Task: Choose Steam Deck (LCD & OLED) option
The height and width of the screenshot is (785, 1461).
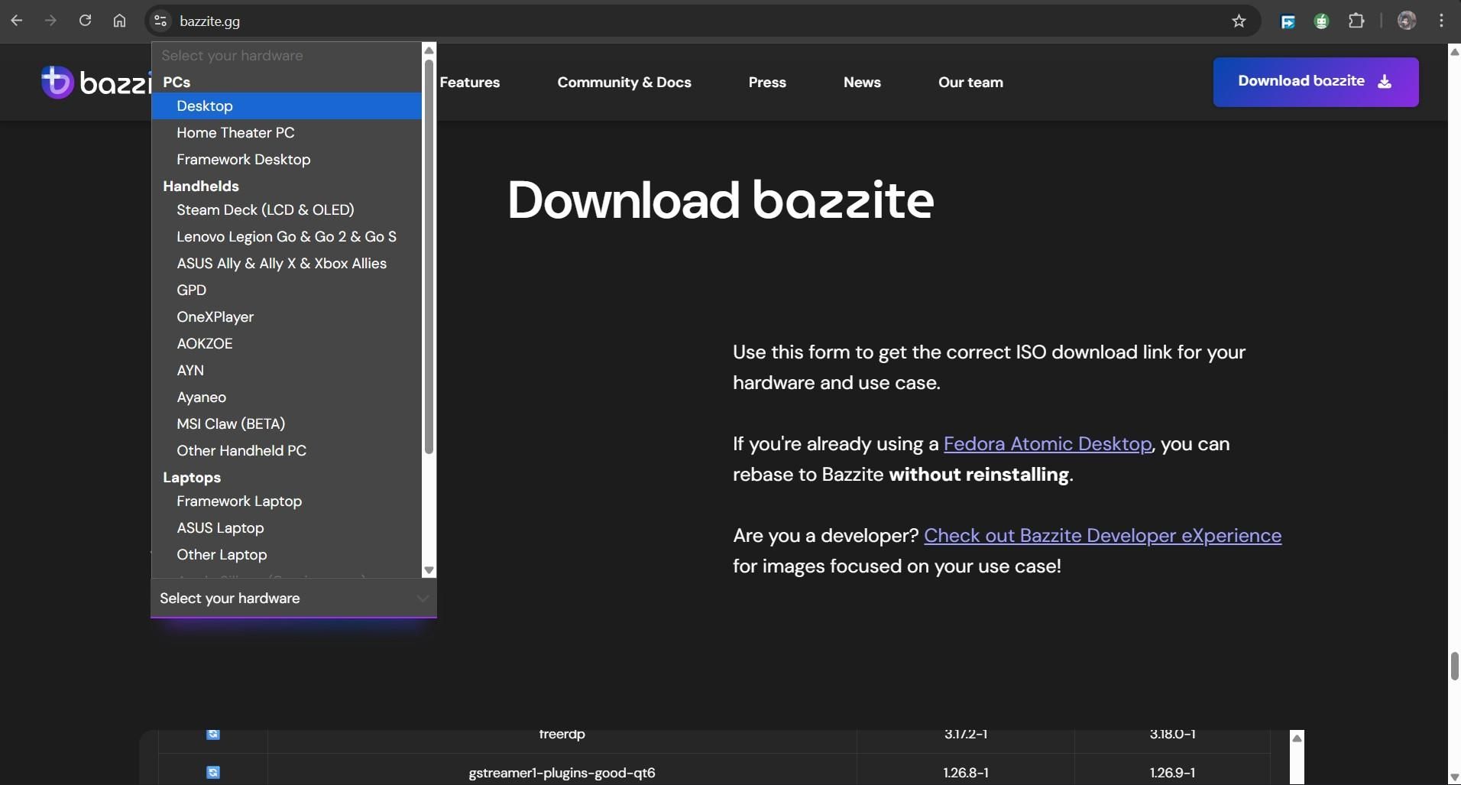Action: point(265,209)
